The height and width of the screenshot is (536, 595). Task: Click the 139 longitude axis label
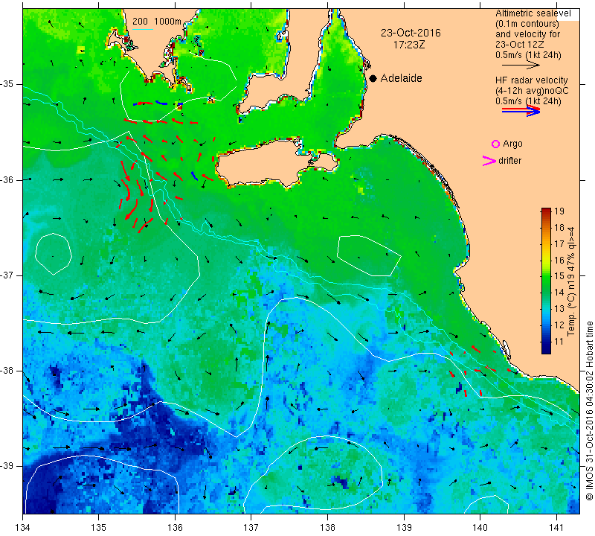[x=404, y=527]
